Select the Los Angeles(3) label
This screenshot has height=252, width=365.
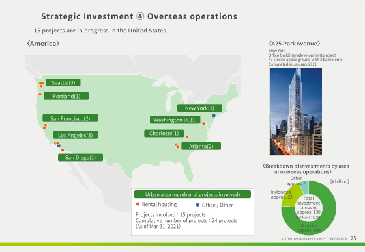(76, 135)
